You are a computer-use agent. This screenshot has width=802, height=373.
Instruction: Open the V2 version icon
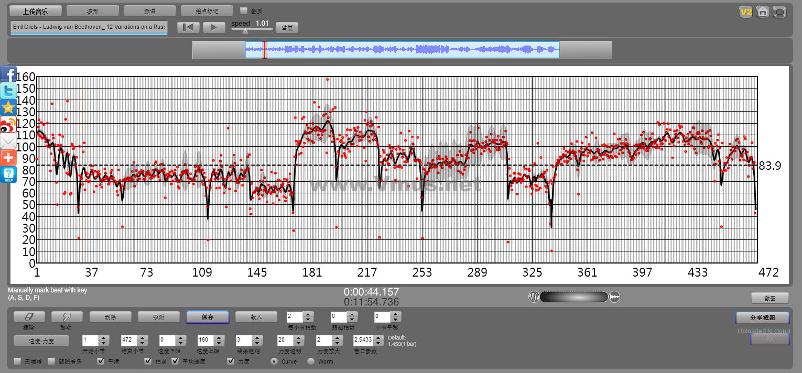(745, 12)
